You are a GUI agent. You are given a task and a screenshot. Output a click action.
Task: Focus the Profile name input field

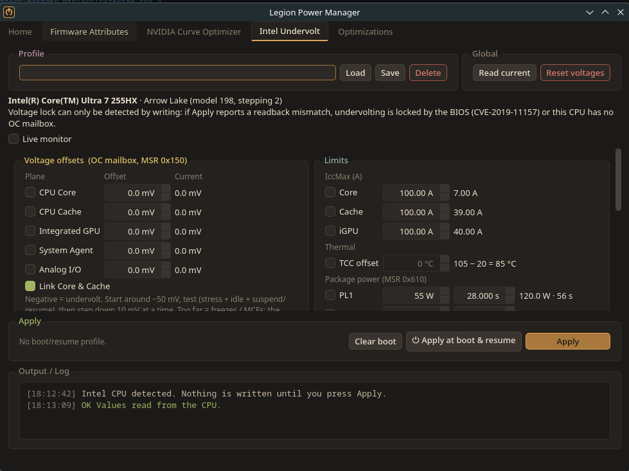(x=177, y=73)
